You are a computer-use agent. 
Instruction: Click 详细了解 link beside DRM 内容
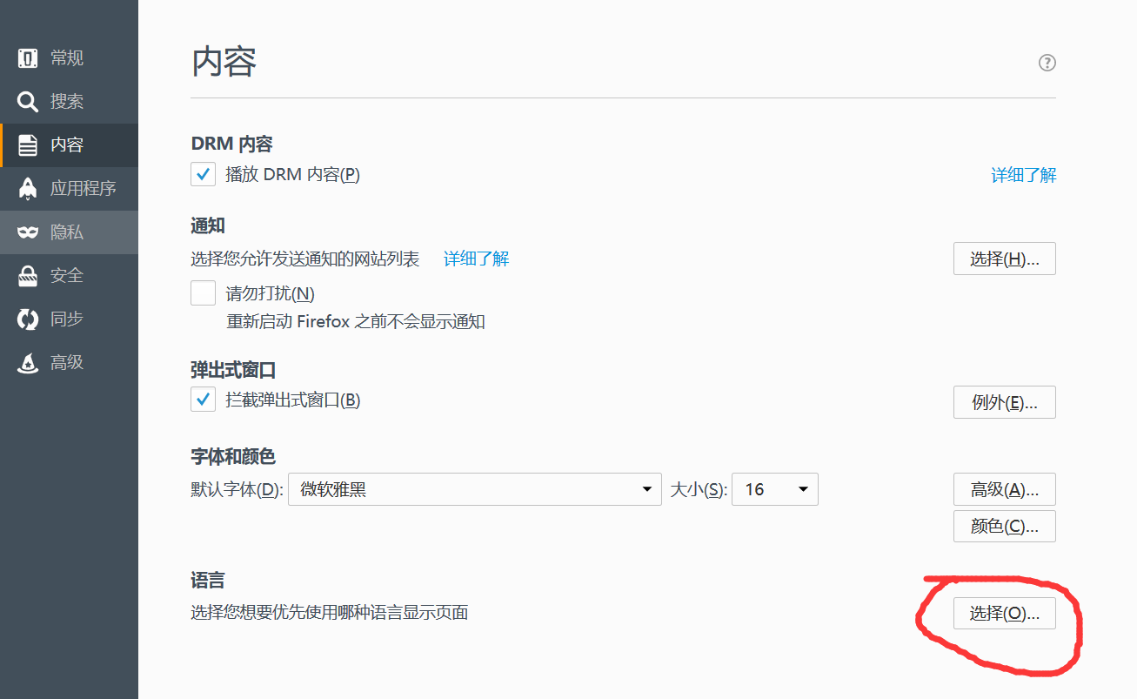click(x=1024, y=175)
